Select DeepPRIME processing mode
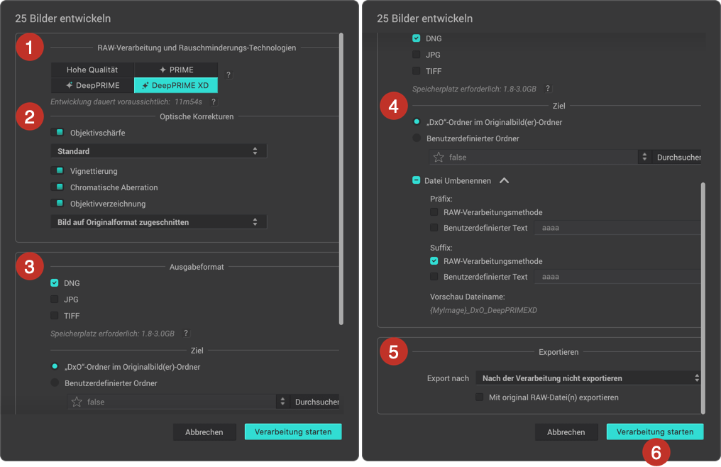Image resolution: width=721 pixels, height=467 pixels. click(x=92, y=85)
